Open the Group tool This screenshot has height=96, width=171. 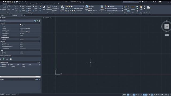125,8
